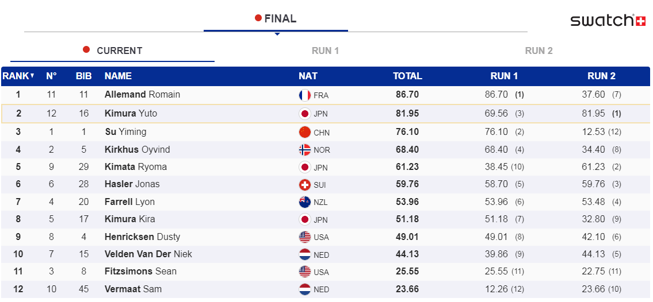This screenshot has width=653, height=302.
Task: Sort table by the RANK column arrow
Action: pos(32,76)
